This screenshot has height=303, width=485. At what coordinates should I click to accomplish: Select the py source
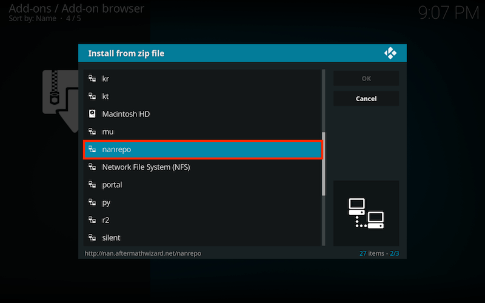point(203,202)
